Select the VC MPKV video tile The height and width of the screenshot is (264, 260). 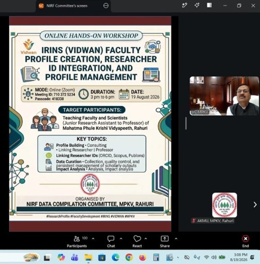coord(224,96)
